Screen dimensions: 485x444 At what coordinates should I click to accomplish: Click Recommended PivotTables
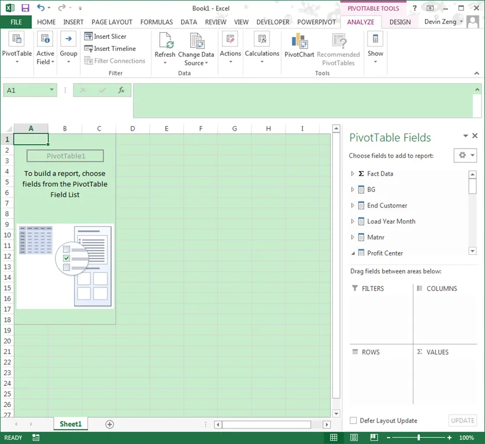coord(338,50)
